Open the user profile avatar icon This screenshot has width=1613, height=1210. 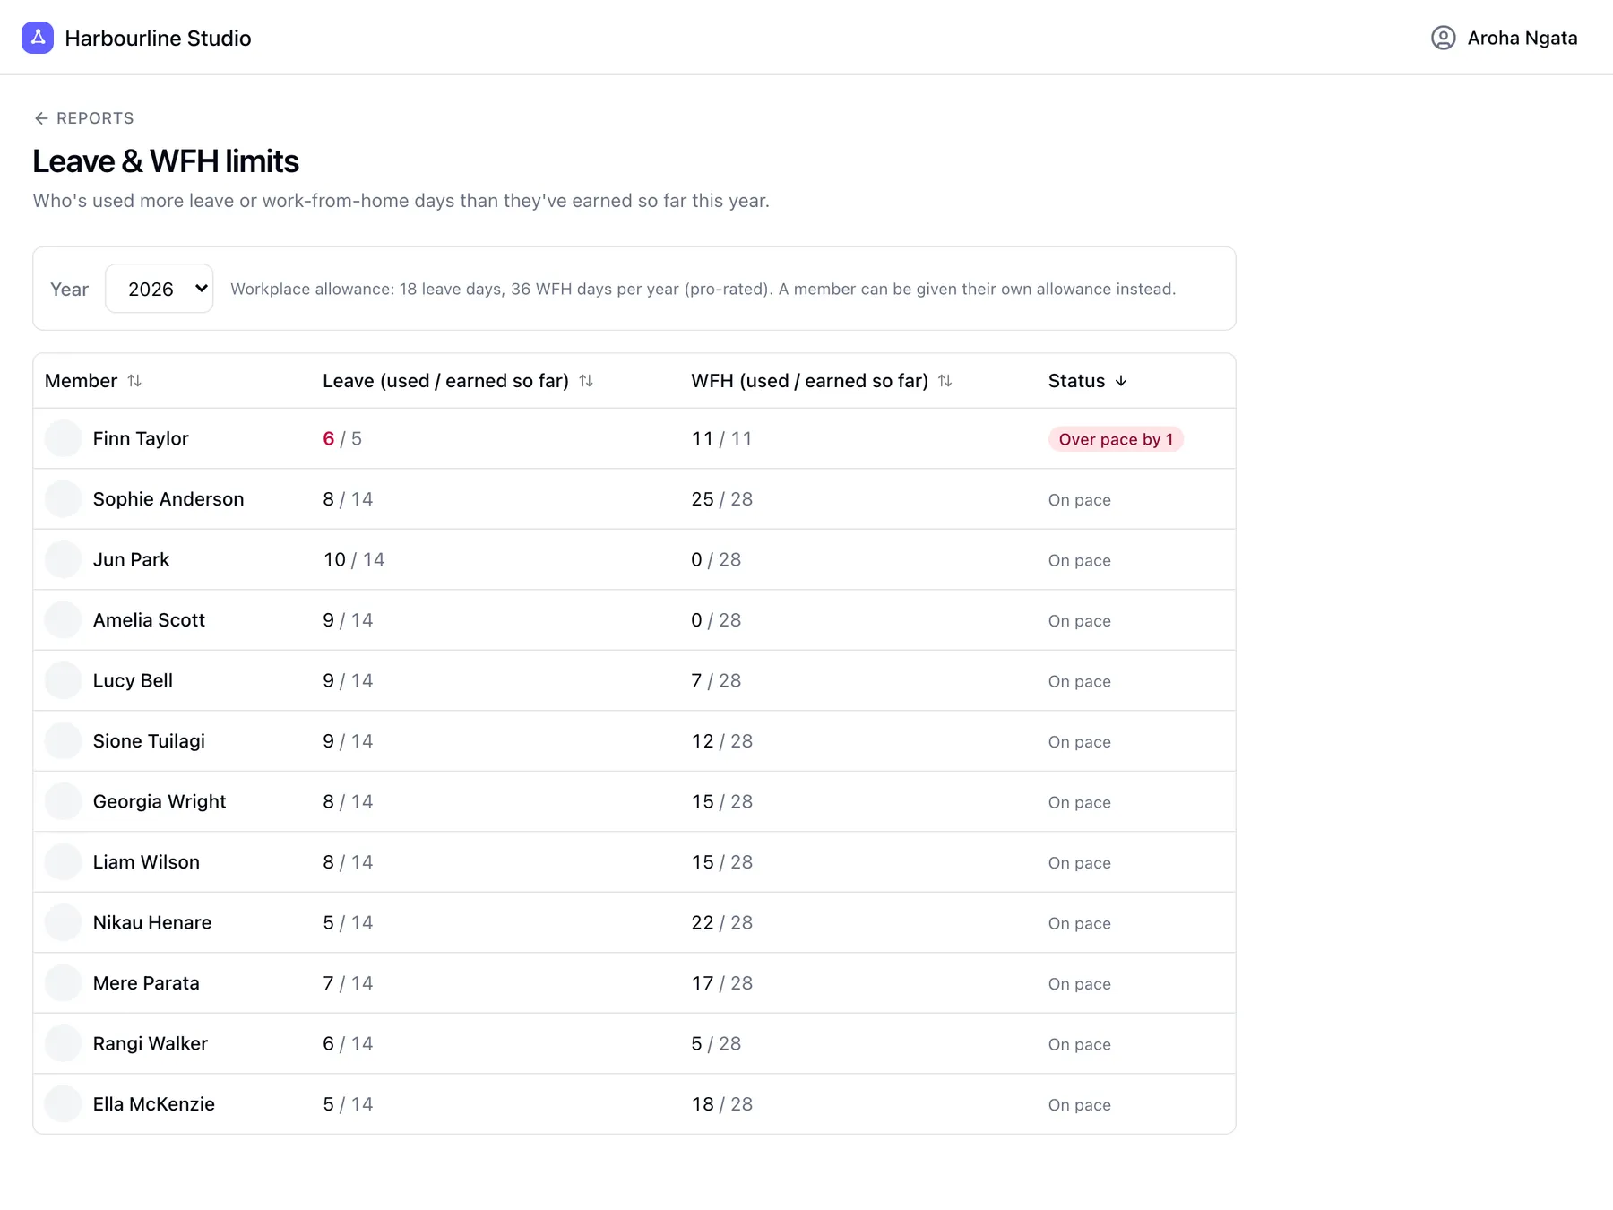pos(1443,38)
